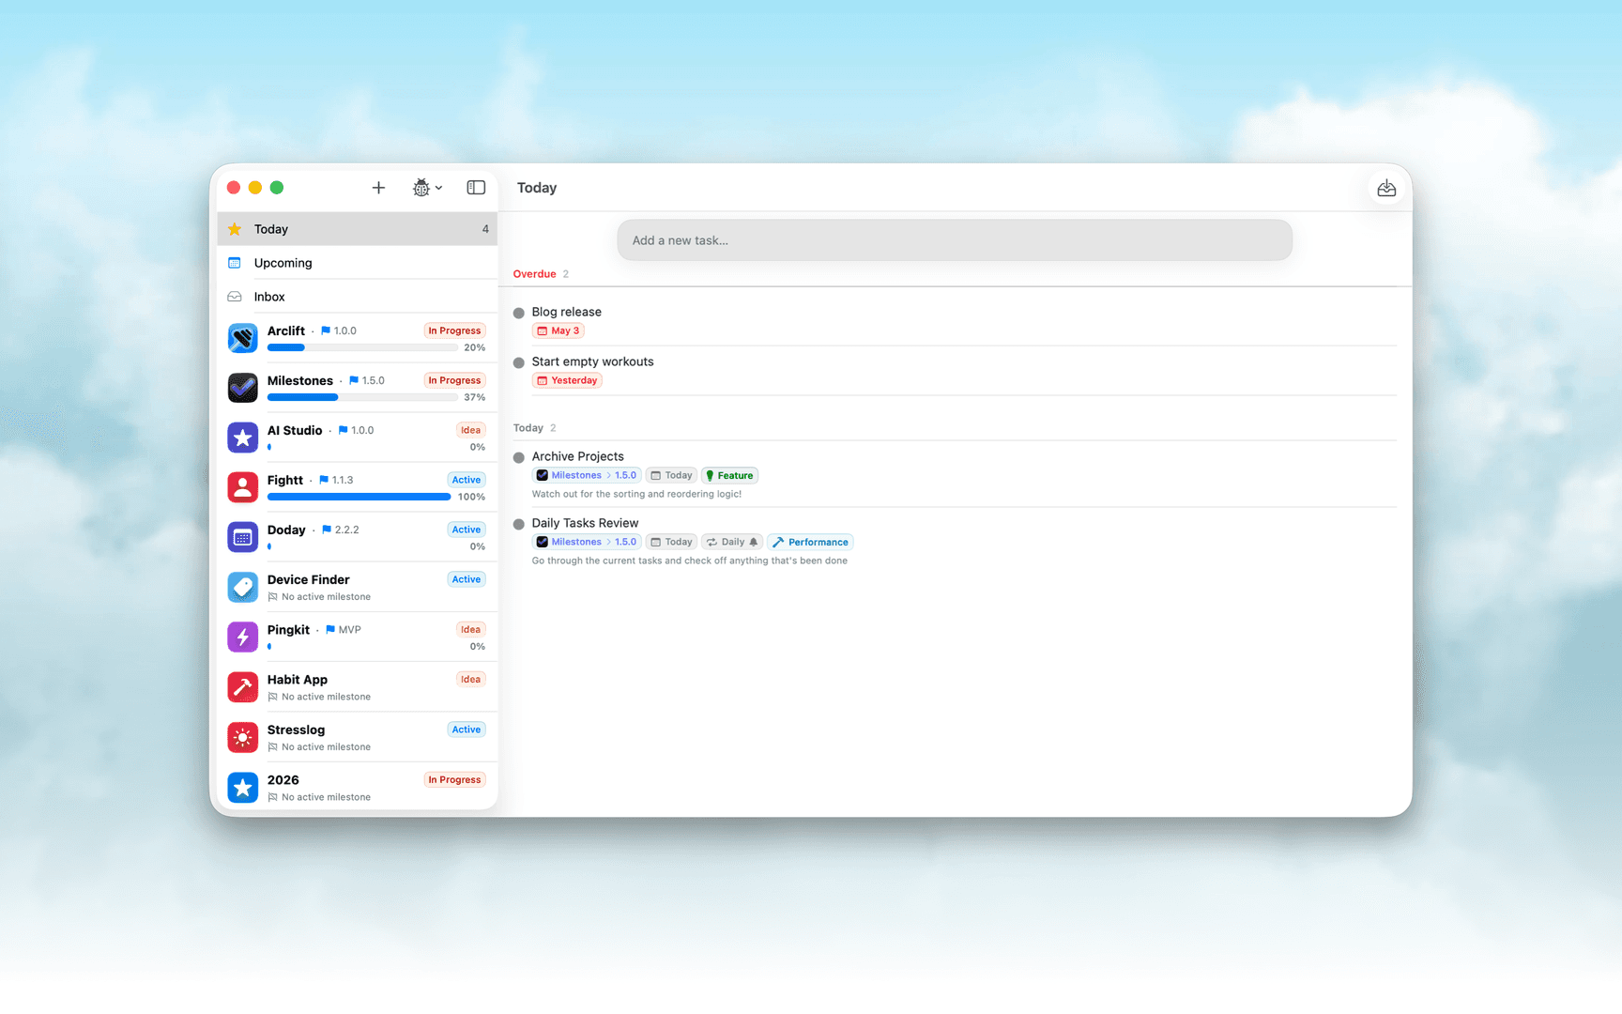The height and width of the screenshot is (1014, 1622).
Task: Click the Fightt app icon
Action: [243, 487]
